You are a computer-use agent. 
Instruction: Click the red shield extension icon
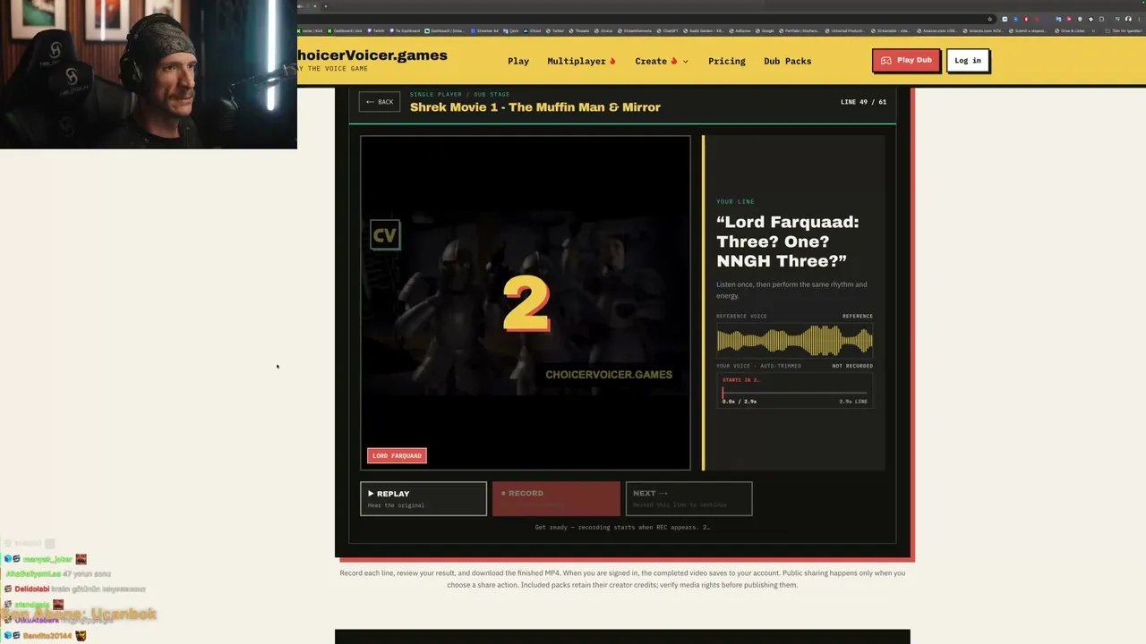coord(1026,19)
